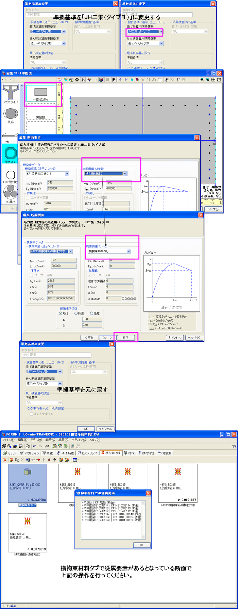
Task: Click undo arrow in the FORUM 8 main toolbar
Action: [34, 446]
